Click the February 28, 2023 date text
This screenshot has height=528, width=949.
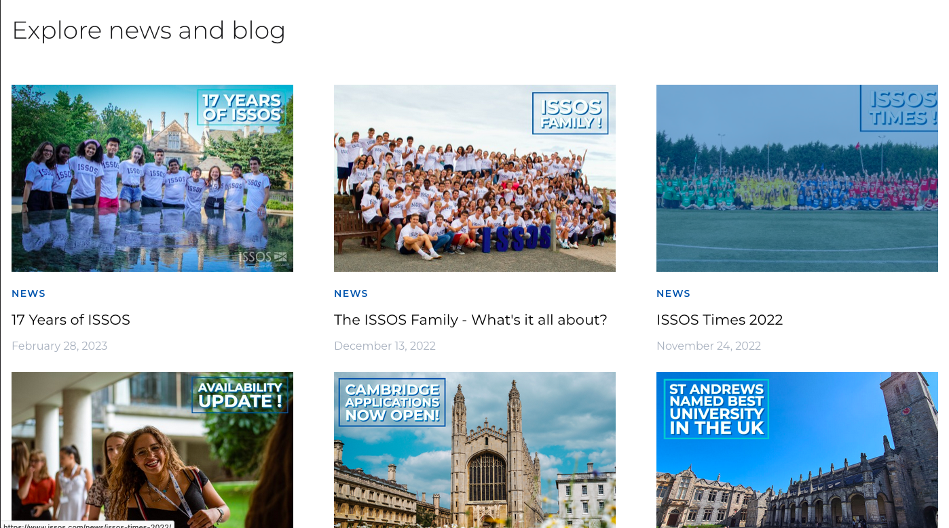click(59, 346)
